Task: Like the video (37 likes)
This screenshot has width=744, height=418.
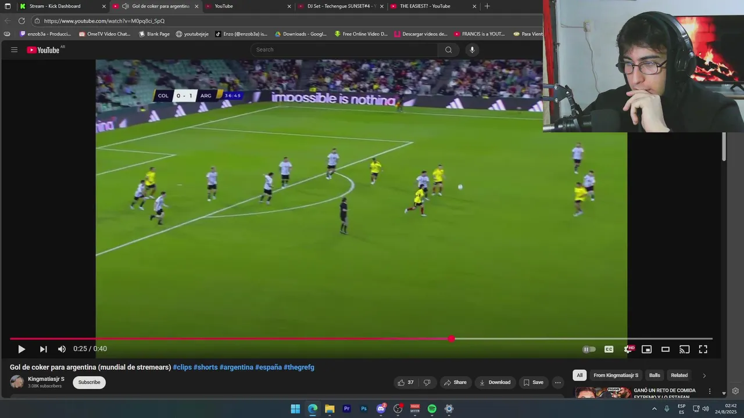Action: (x=406, y=382)
